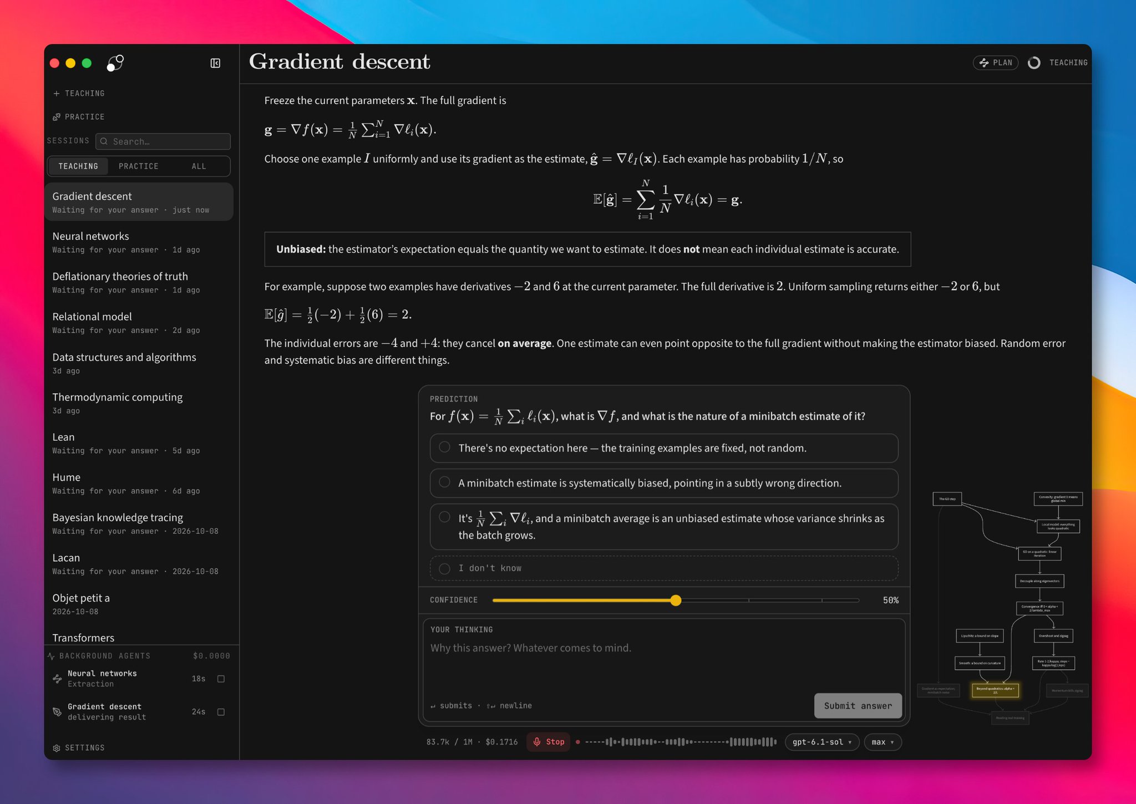
Task: Open the max effort dropdown
Action: point(883,742)
